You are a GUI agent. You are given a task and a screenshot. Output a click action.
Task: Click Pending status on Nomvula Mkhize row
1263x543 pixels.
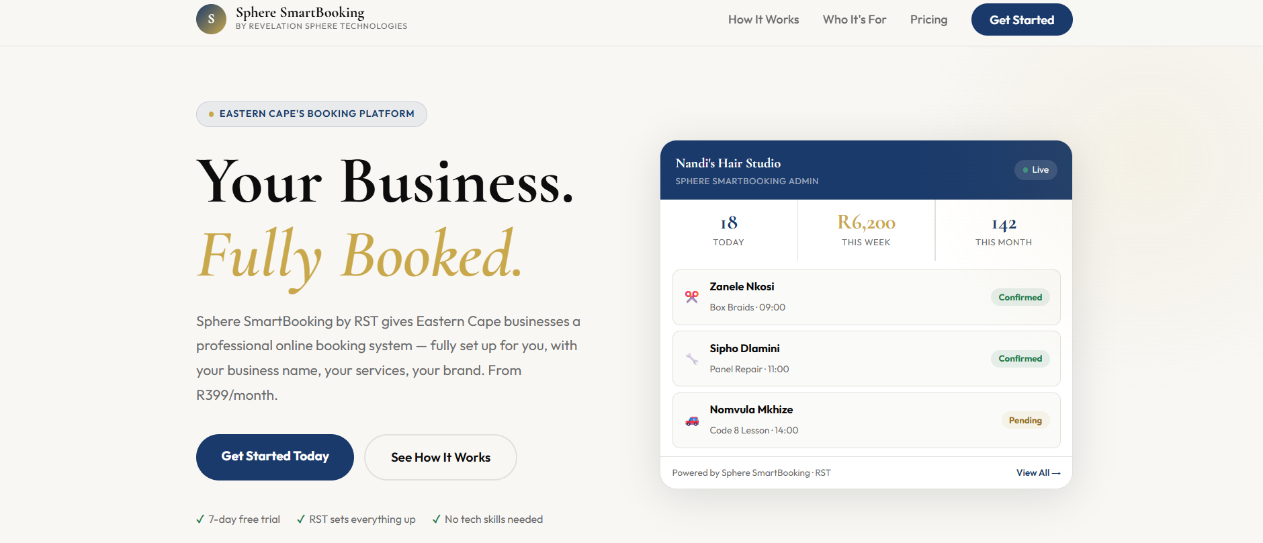(1025, 420)
